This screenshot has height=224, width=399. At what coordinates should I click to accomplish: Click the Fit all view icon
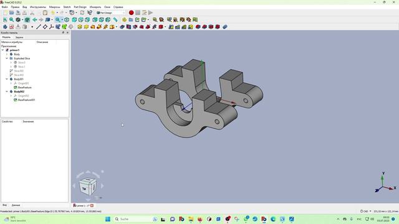pyautogui.click(x=5, y=19)
